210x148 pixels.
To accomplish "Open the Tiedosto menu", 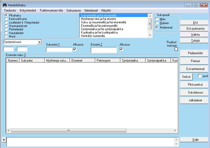I will point(10,10).
